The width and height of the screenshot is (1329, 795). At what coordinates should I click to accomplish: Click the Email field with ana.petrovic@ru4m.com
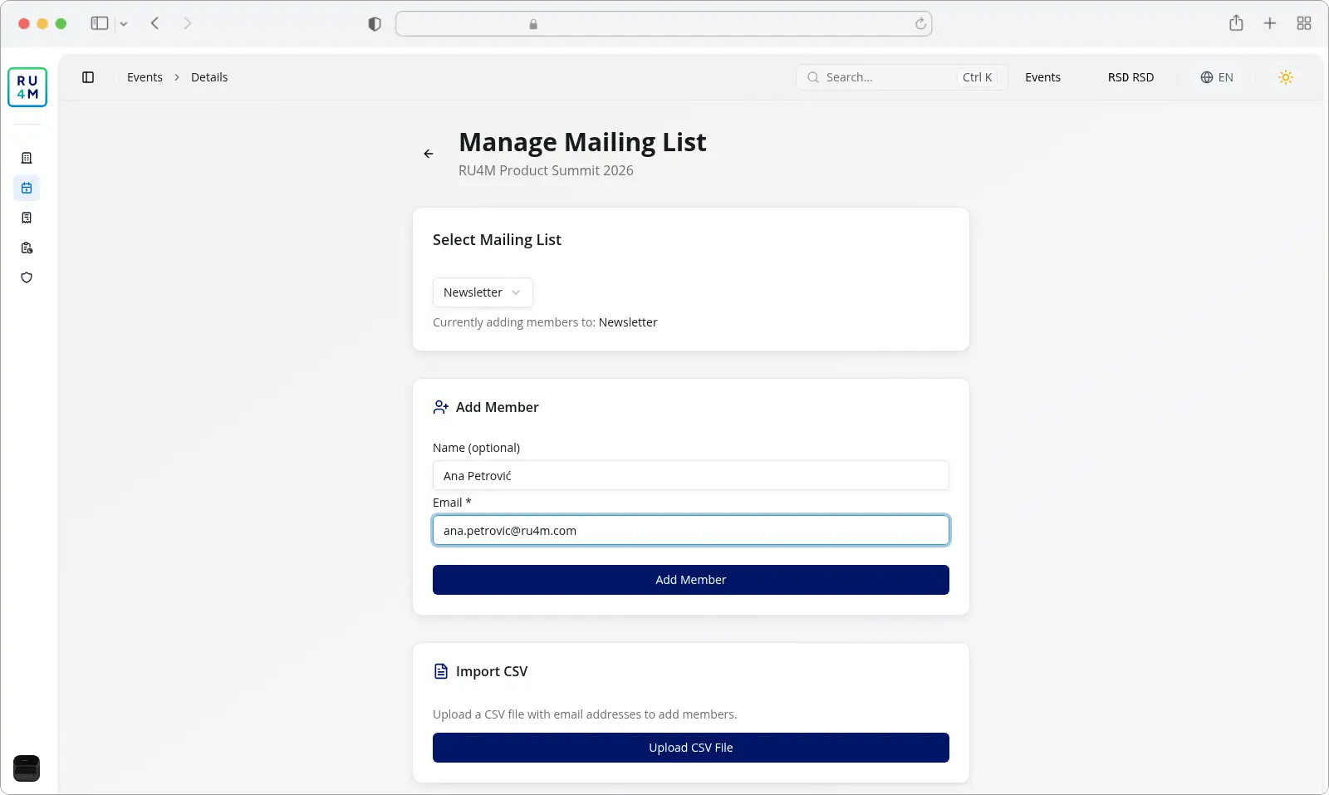click(691, 530)
